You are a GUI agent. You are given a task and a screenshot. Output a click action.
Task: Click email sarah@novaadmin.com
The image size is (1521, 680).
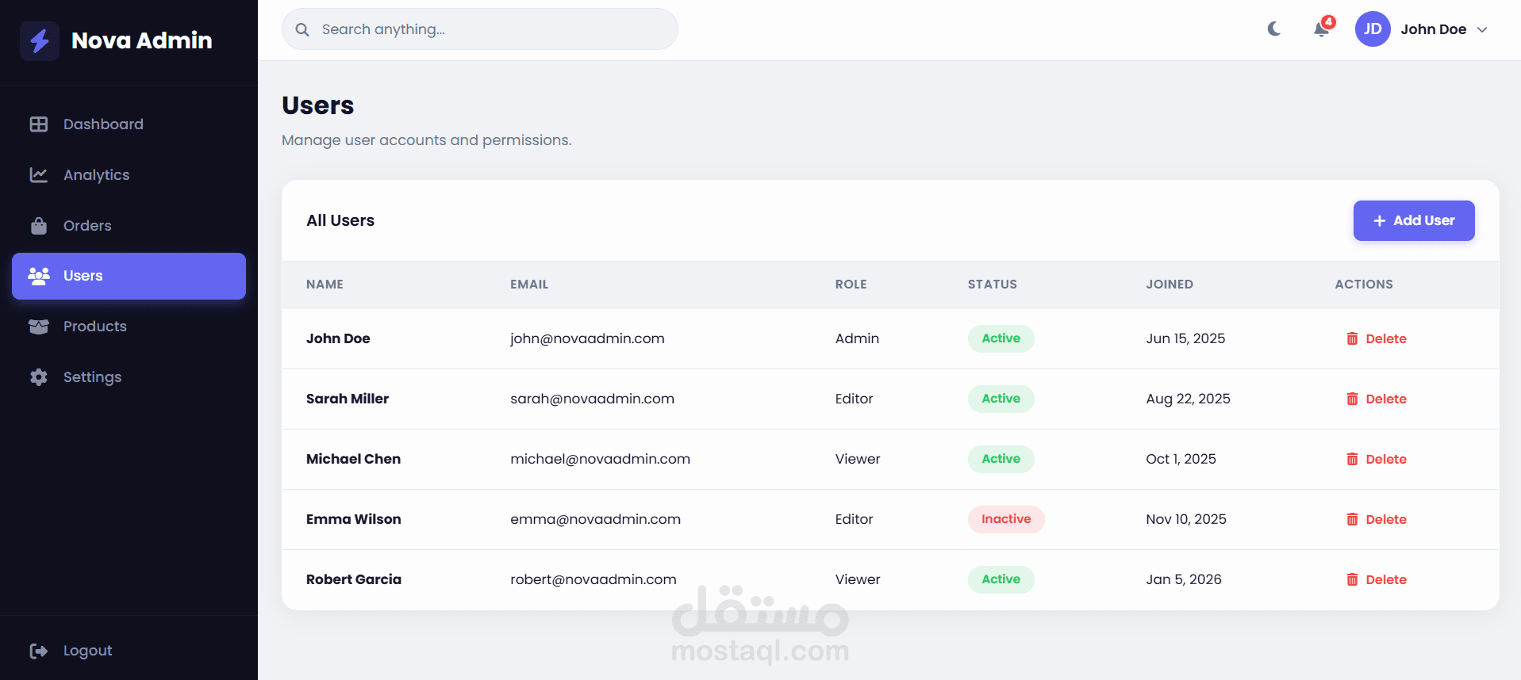click(x=592, y=399)
